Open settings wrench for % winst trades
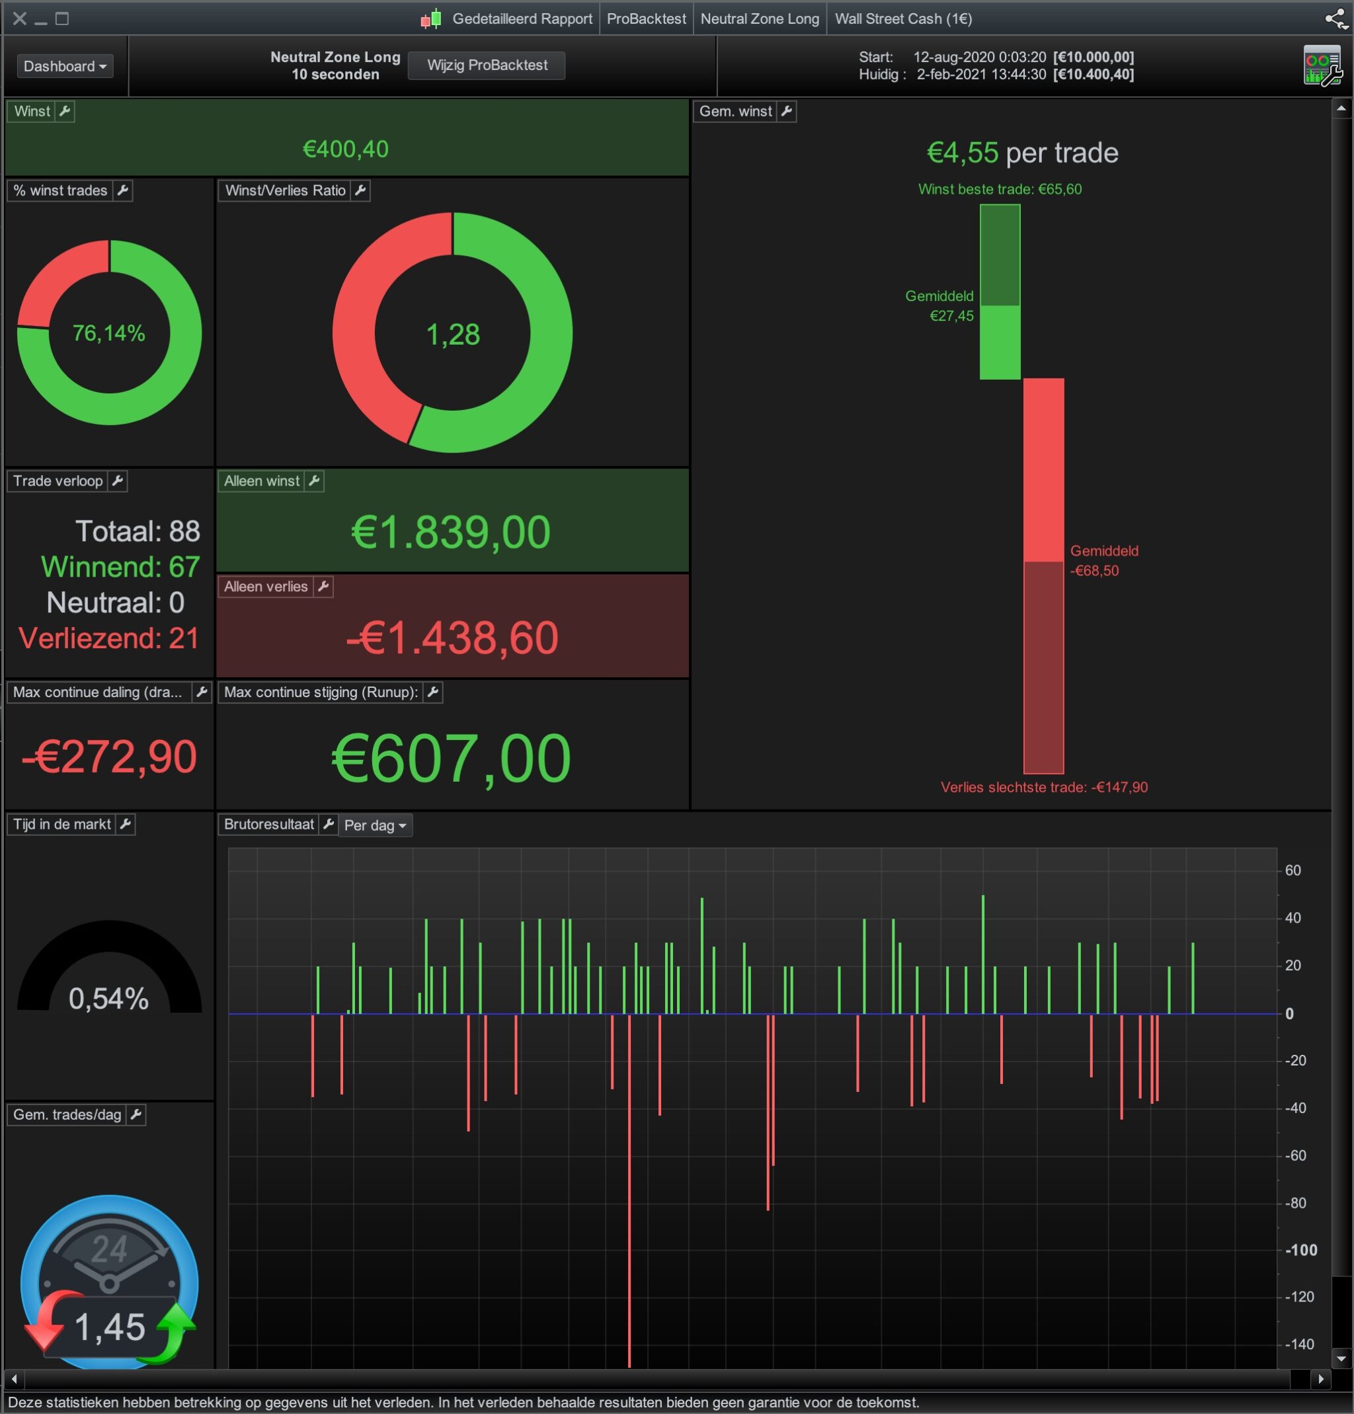Image resolution: width=1354 pixels, height=1414 pixels. pos(122,190)
